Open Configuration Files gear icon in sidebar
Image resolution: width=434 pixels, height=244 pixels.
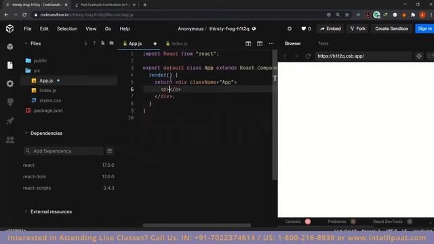[x=10, y=83]
